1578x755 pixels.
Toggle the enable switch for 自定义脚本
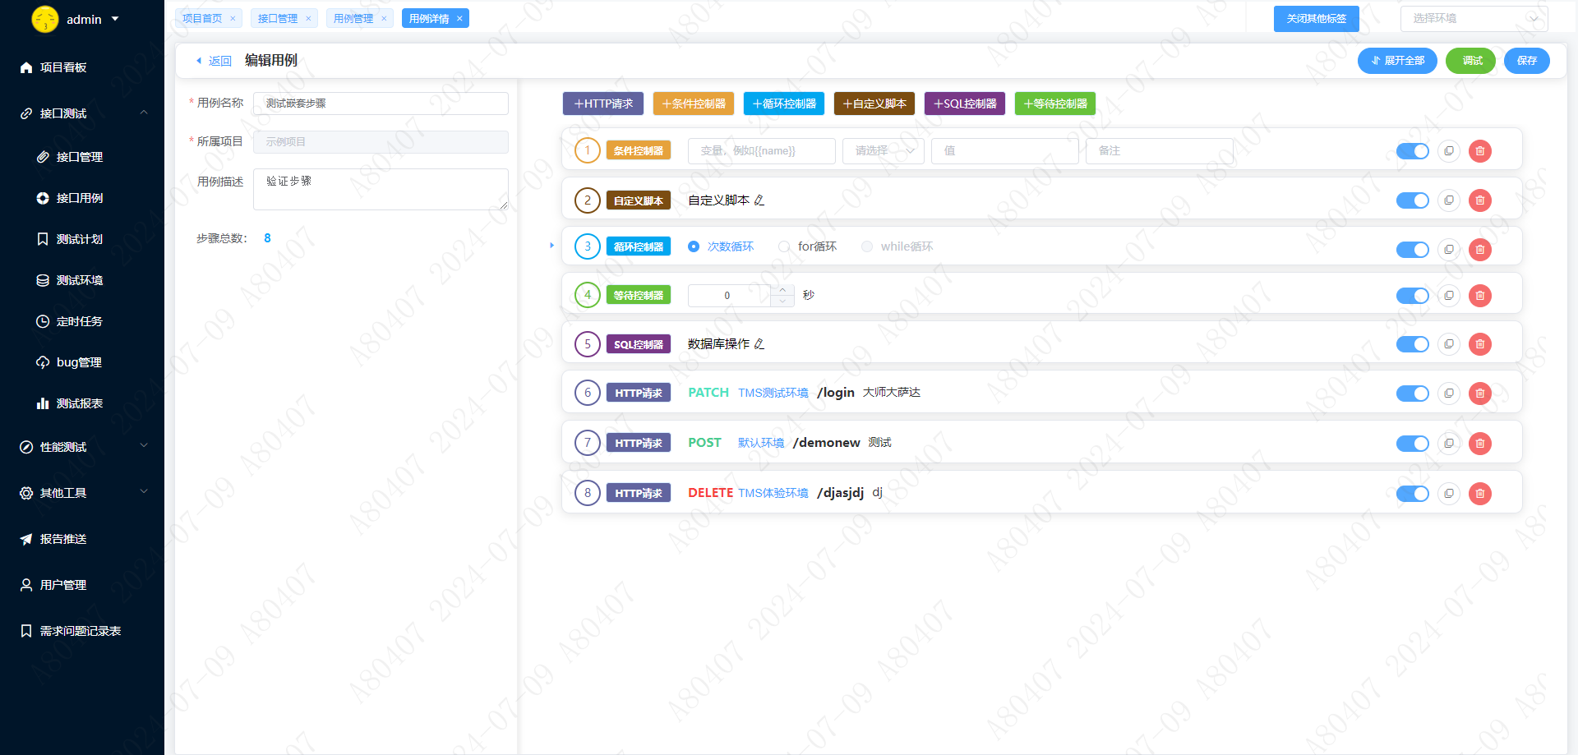[1413, 200]
